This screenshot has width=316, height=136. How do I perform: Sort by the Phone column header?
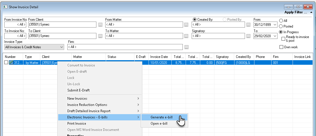click(x=263, y=57)
